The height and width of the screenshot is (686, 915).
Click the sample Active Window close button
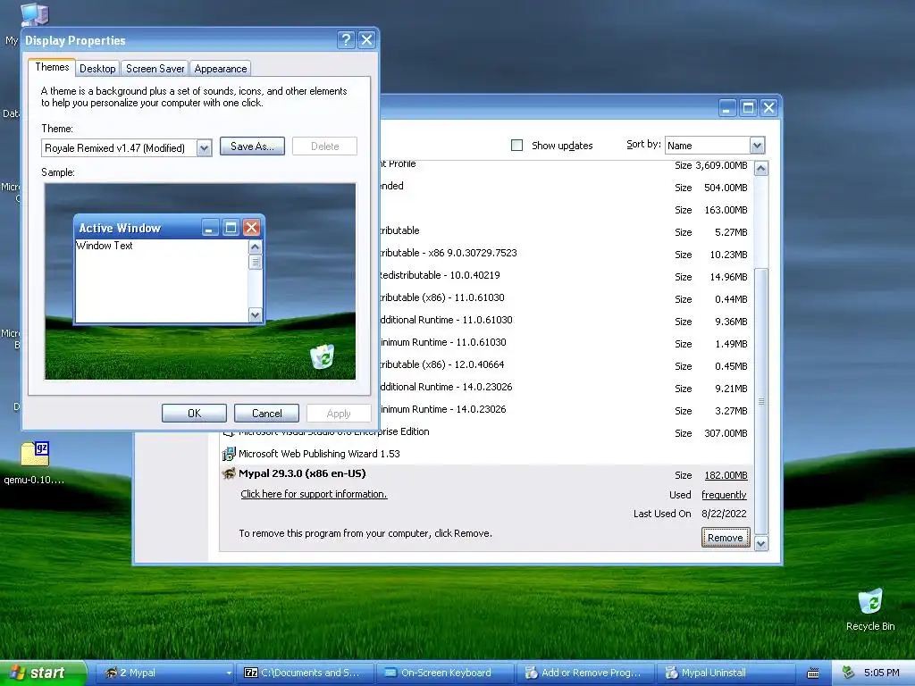tap(251, 228)
